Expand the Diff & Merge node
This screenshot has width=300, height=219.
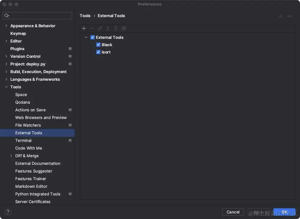11,156
